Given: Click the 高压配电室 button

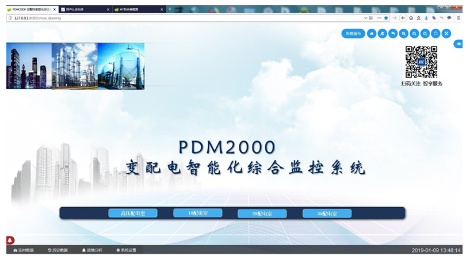Looking at the screenshot, I should [x=133, y=214].
